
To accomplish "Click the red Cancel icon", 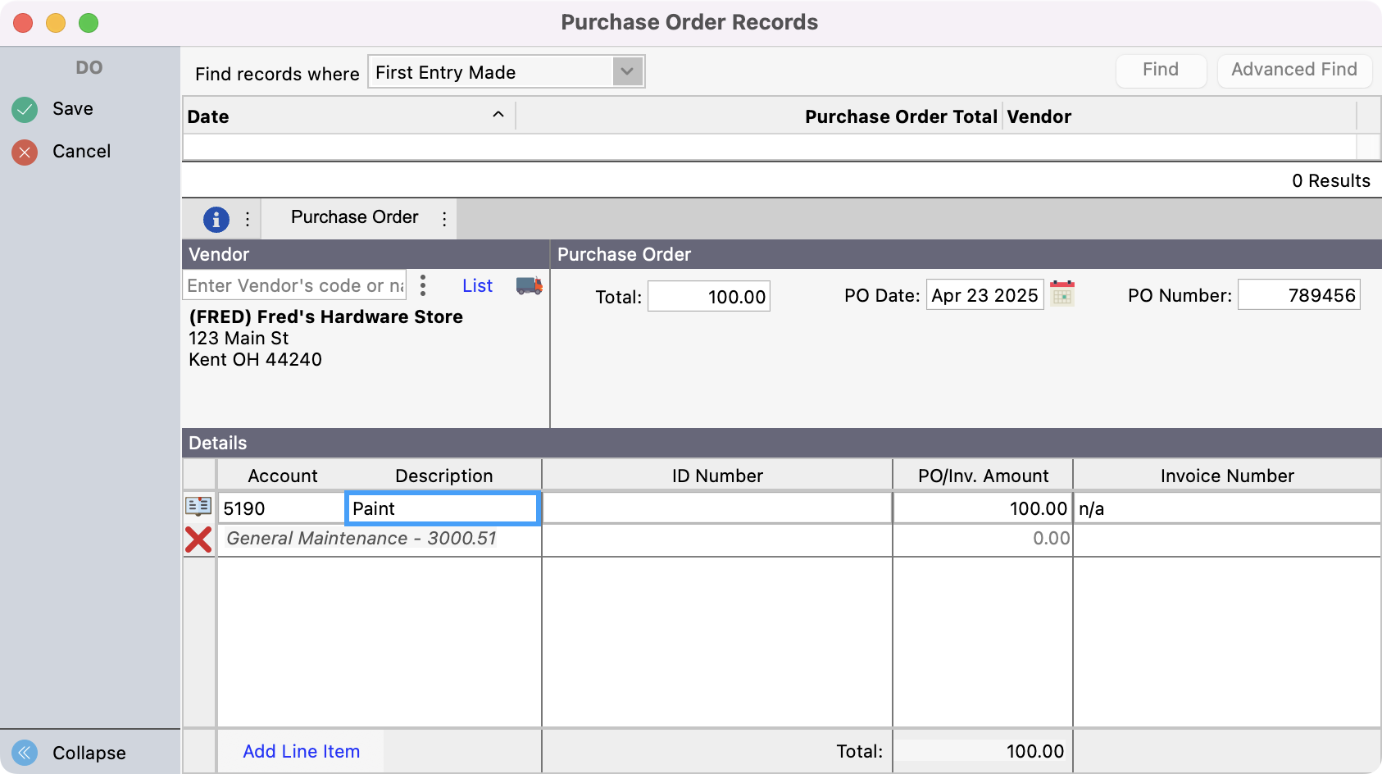I will coord(25,152).
